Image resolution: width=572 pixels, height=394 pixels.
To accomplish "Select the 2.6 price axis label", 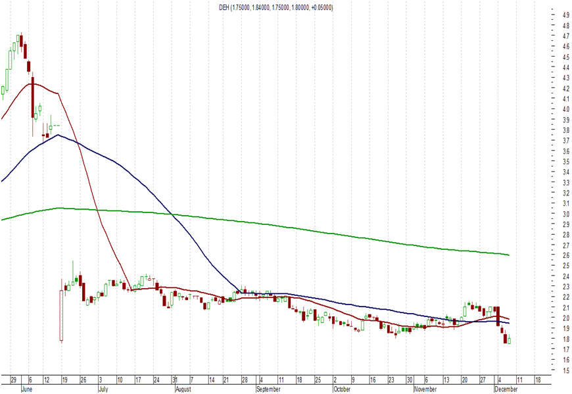I will point(566,256).
